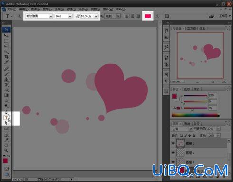Image resolution: width=233 pixels, height=182 pixels.
Task: Click the Move tool at toolbox top
Action: 6,36
